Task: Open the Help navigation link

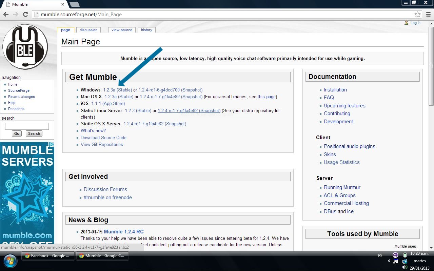Action: (x=12, y=103)
